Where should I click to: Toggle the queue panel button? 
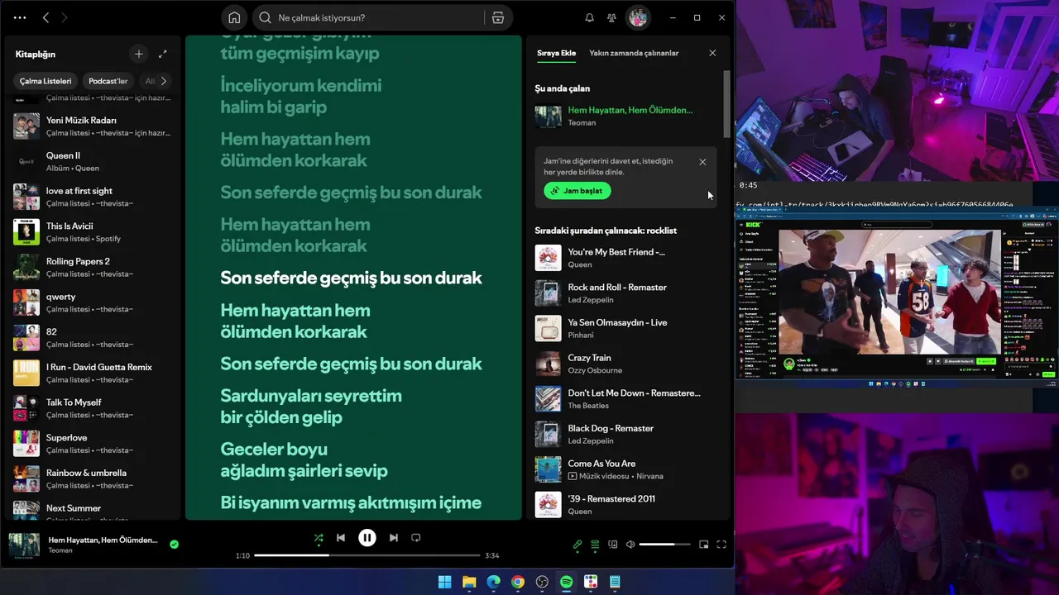tap(595, 545)
